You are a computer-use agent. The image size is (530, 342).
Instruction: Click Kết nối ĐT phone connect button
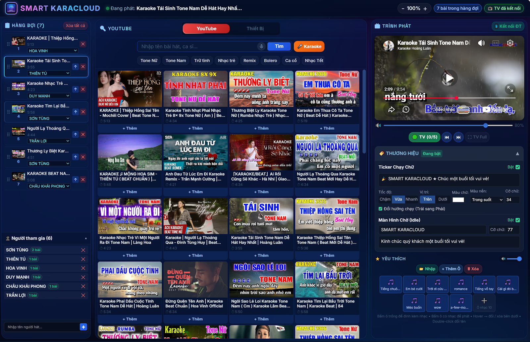click(x=508, y=26)
